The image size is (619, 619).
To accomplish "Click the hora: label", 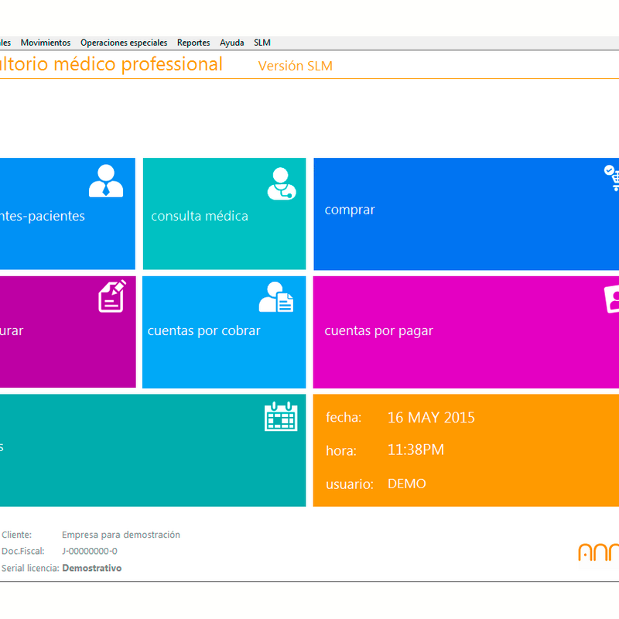I will (341, 450).
